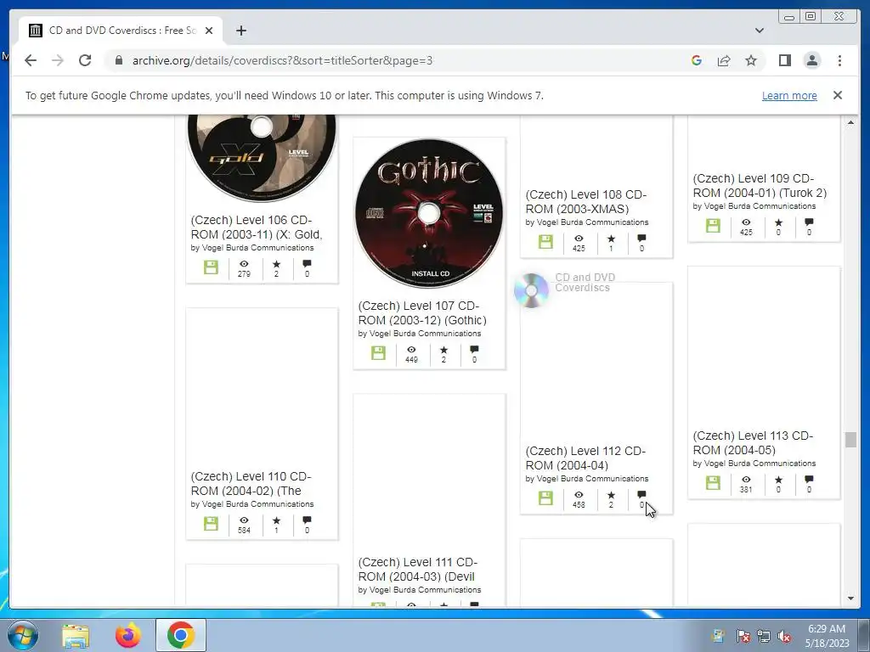Open (Czech) Level 109 CD-ROM (Turok 2) title
The width and height of the screenshot is (870, 652).
pos(760,186)
